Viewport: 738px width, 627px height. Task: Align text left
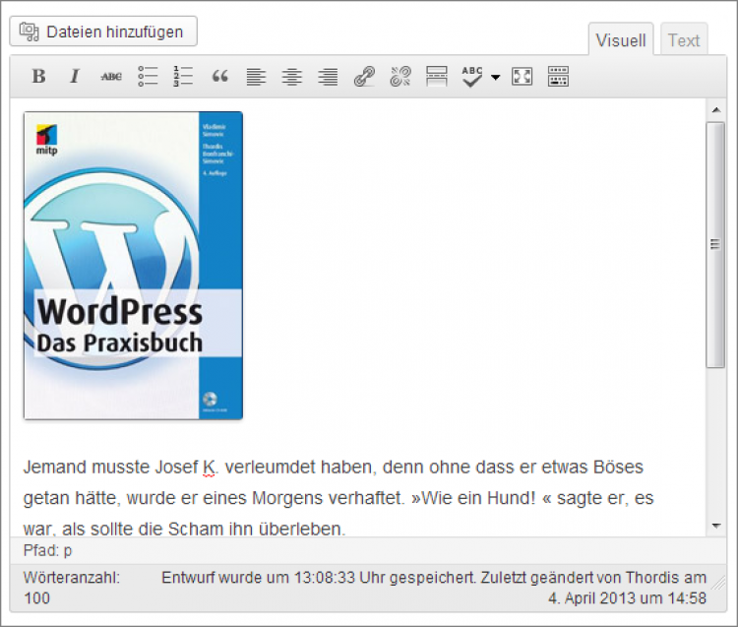tap(256, 77)
